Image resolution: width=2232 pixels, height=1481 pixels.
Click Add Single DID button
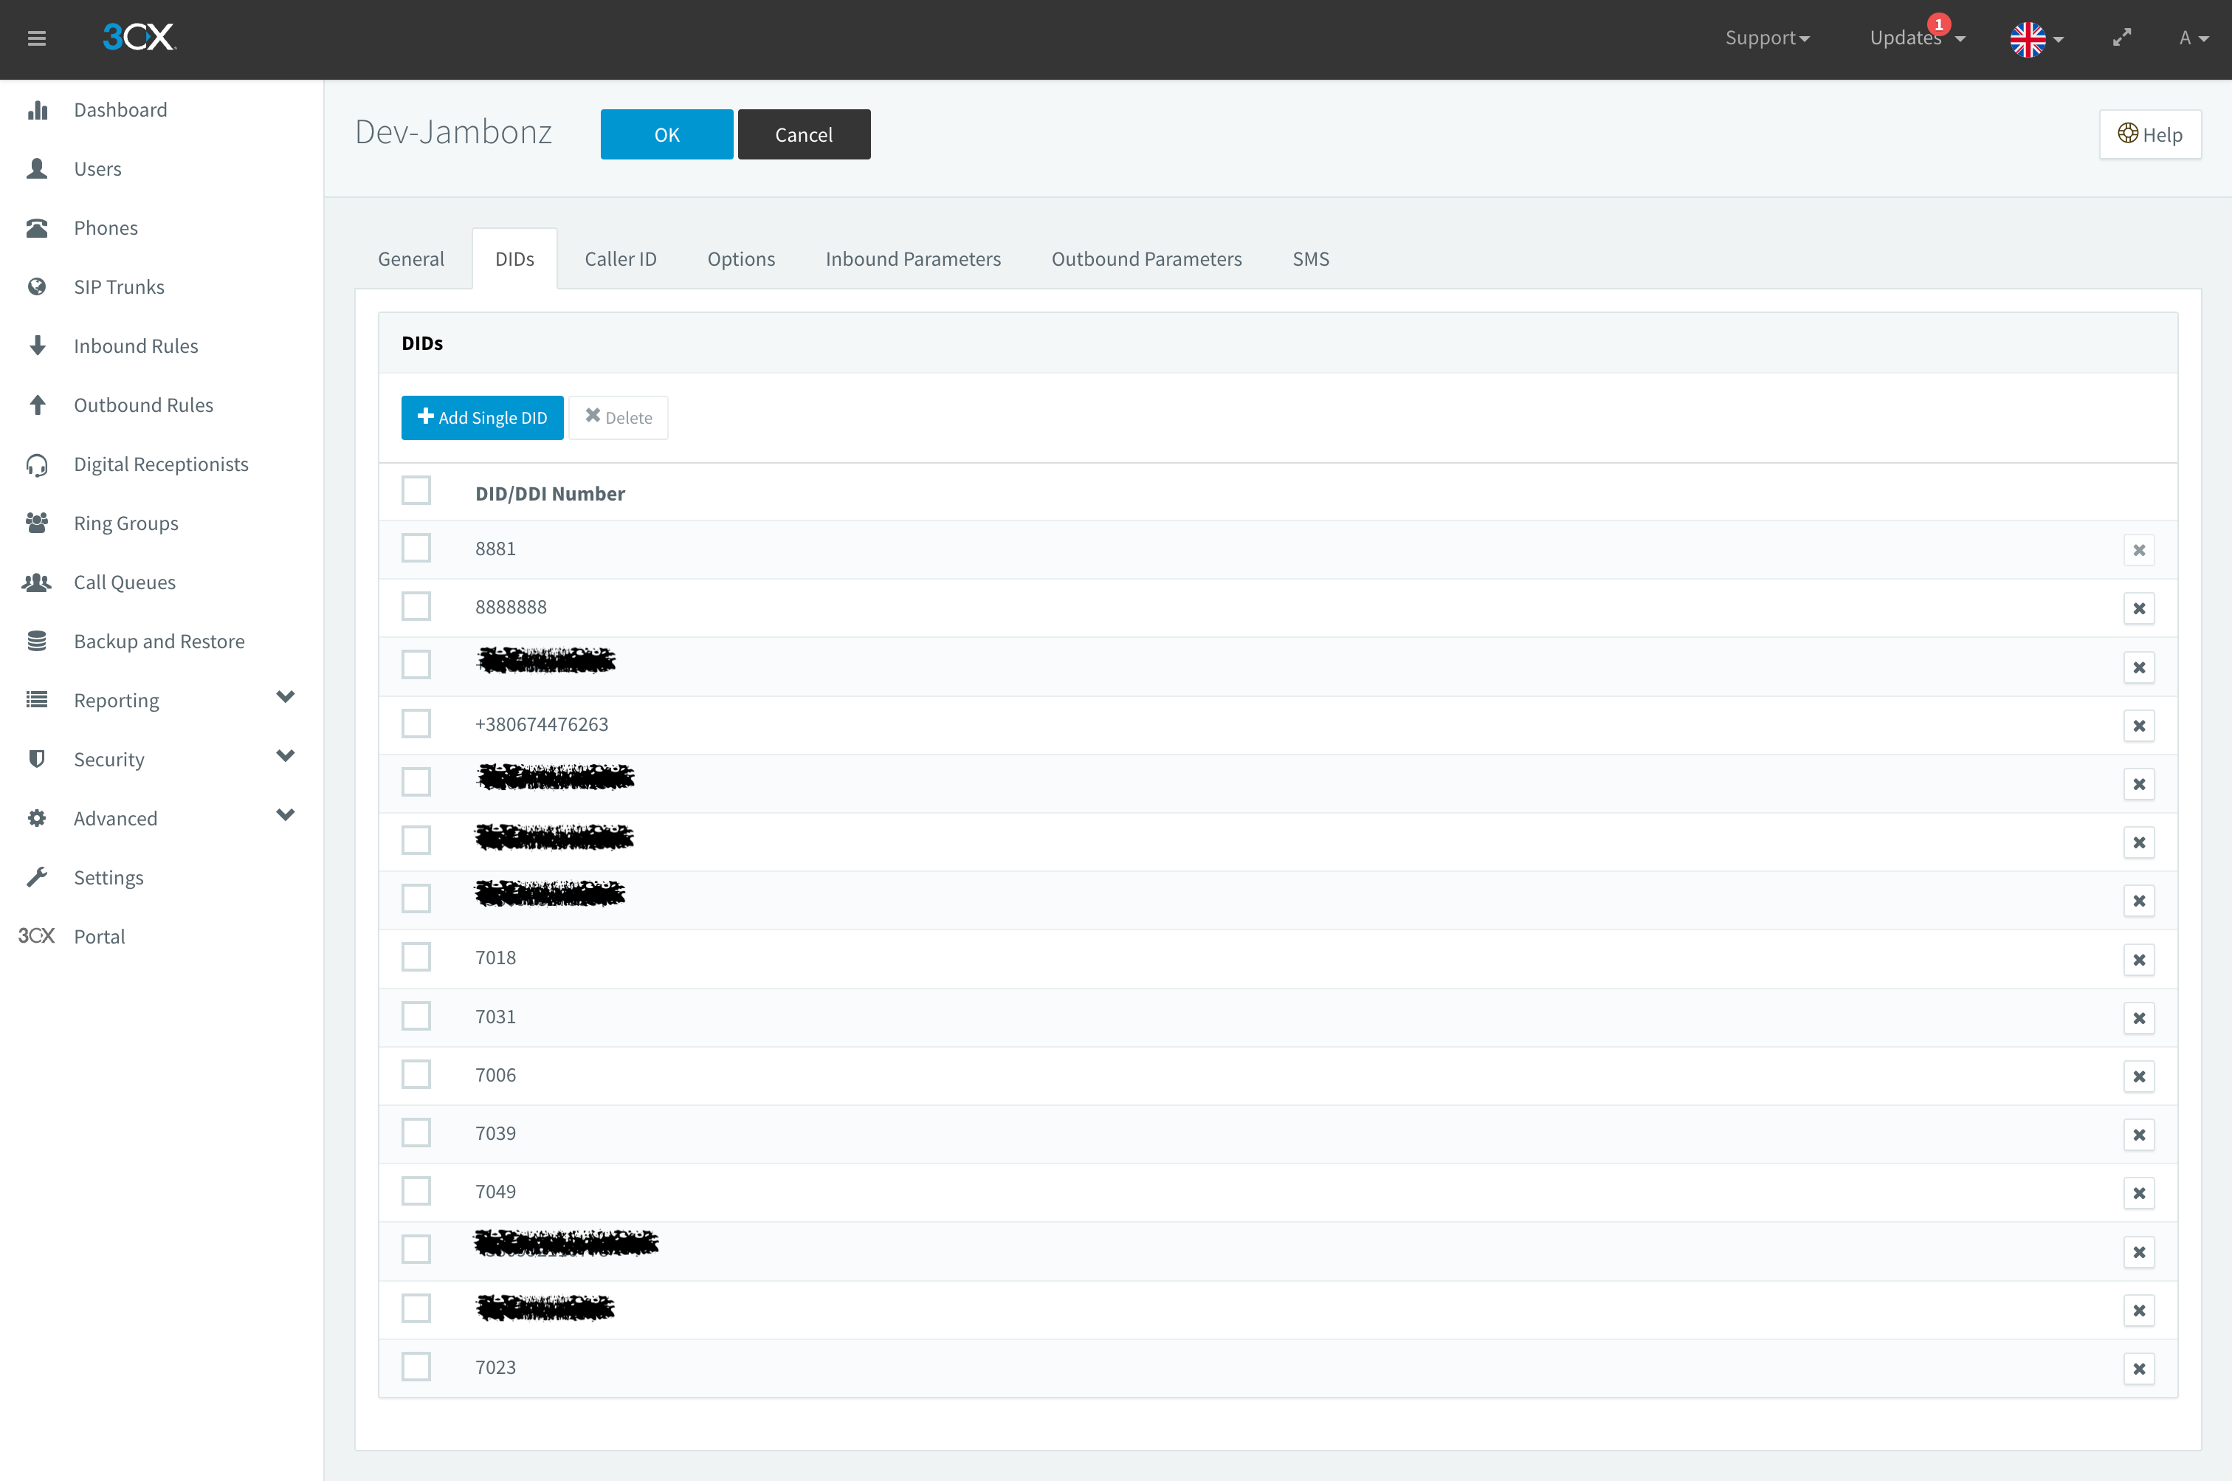pyautogui.click(x=481, y=417)
